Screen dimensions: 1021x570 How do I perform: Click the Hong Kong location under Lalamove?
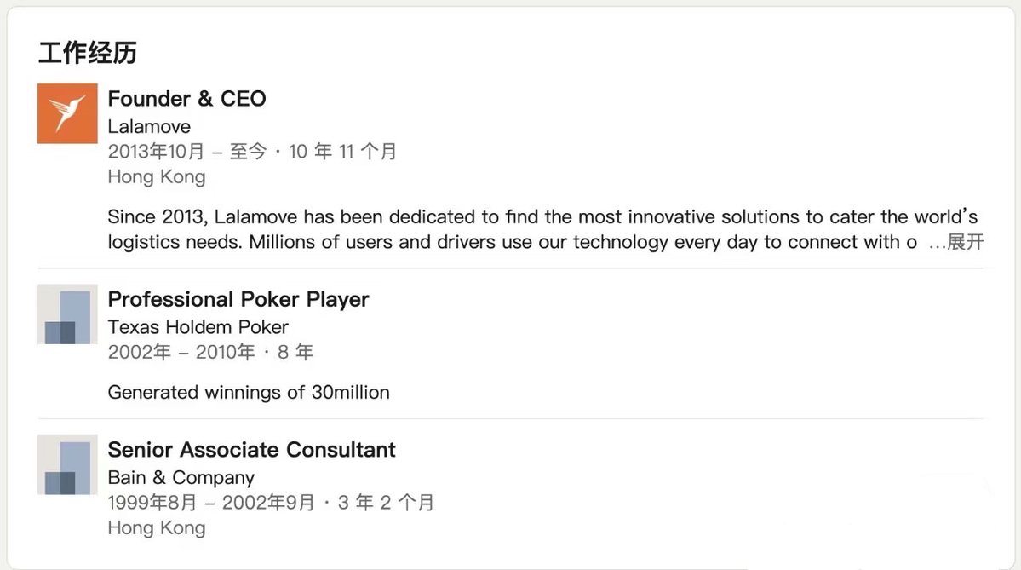pyautogui.click(x=157, y=177)
